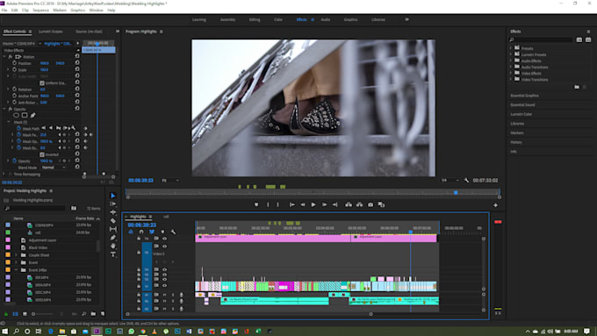
Task: Step forward one frame
Action: (x=324, y=204)
